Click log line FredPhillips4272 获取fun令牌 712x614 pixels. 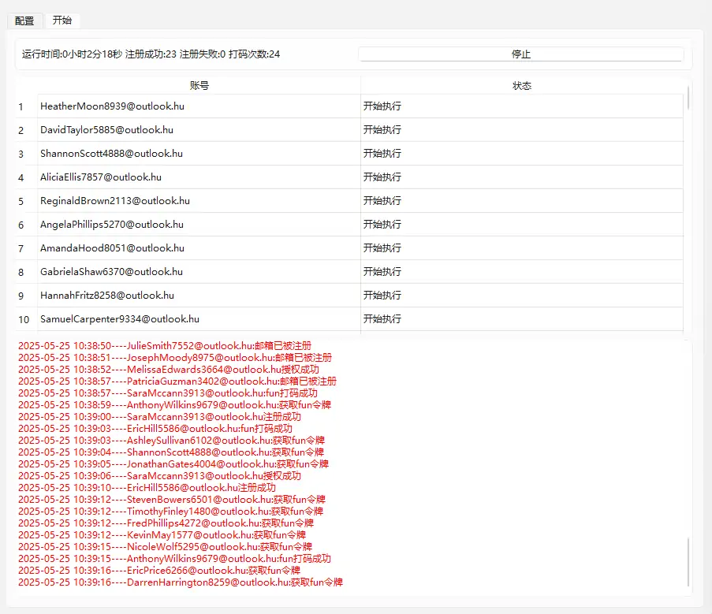click(166, 523)
